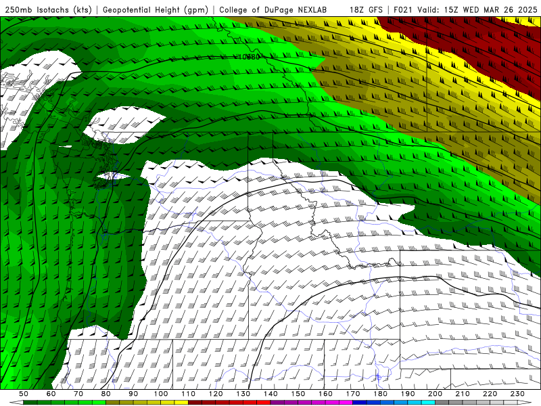Click the 140 value on the color scale
Screen dimensions: 541x406
pyautogui.click(x=270, y=394)
